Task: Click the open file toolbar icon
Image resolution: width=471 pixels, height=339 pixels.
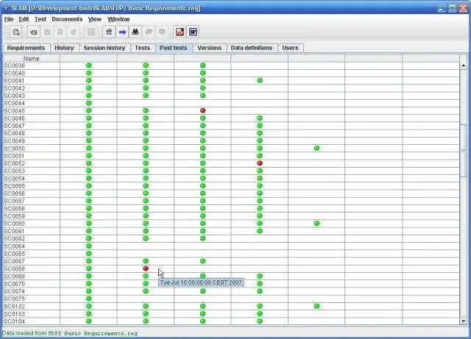Action: click(x=34, y=32)
